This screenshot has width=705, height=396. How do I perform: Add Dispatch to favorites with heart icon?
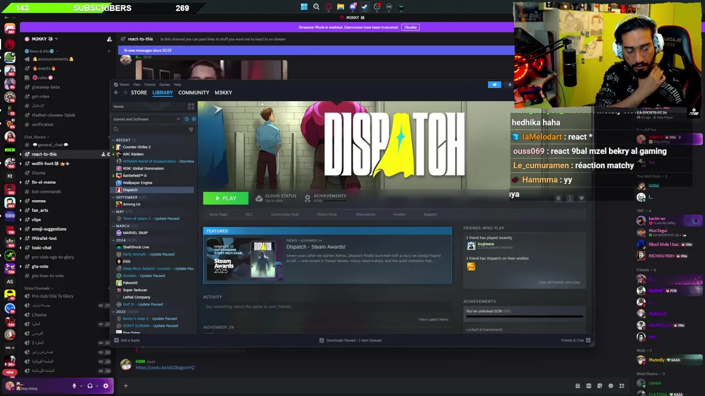(x=581, y=199)
